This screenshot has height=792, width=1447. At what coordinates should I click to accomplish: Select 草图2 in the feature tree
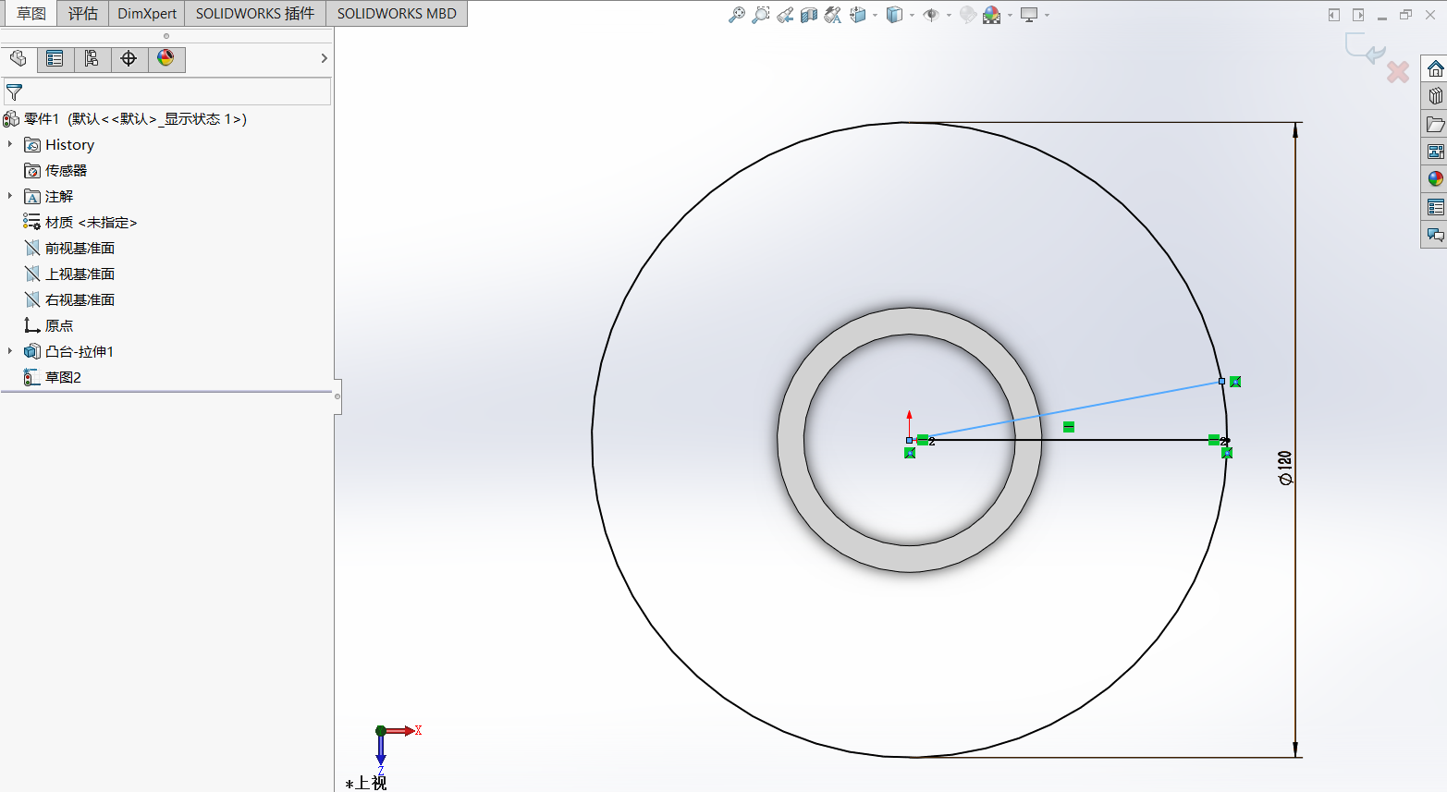(x=63, y=377)
